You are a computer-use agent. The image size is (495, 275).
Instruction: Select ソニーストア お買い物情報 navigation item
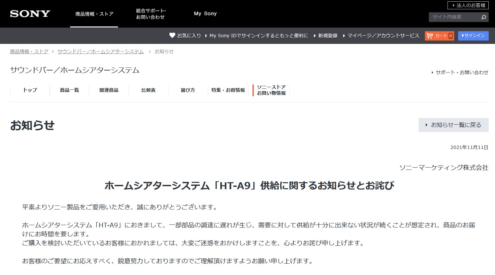tap(271, 90)
